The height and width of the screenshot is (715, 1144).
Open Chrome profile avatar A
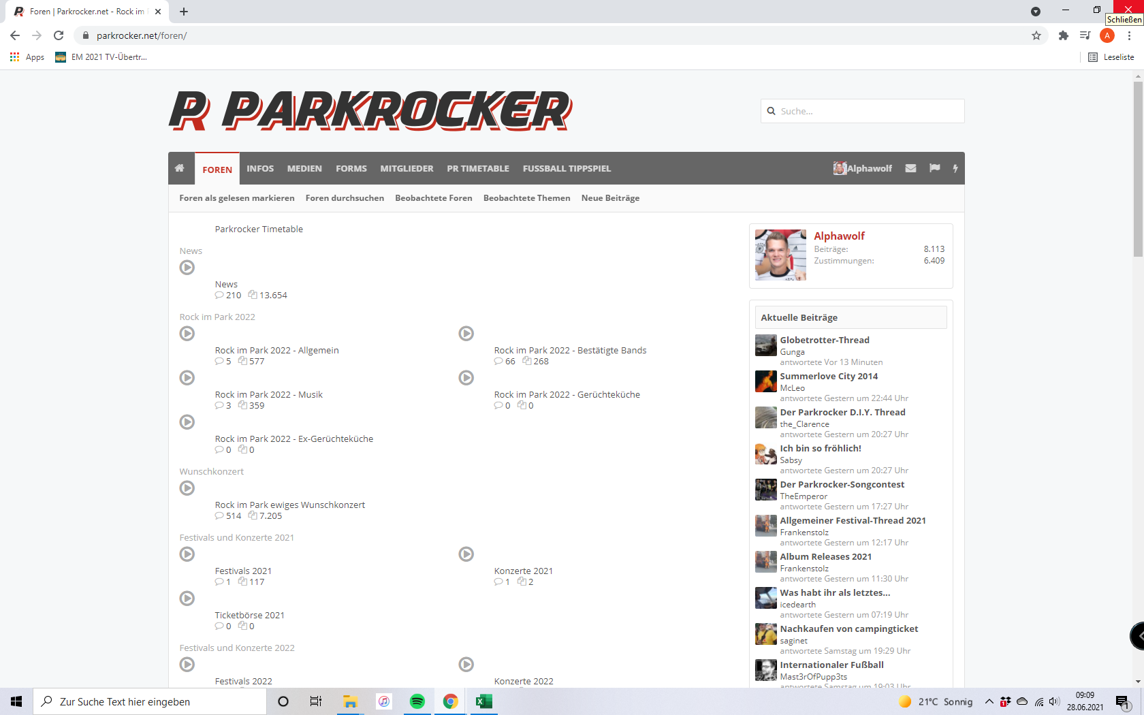1107,35
